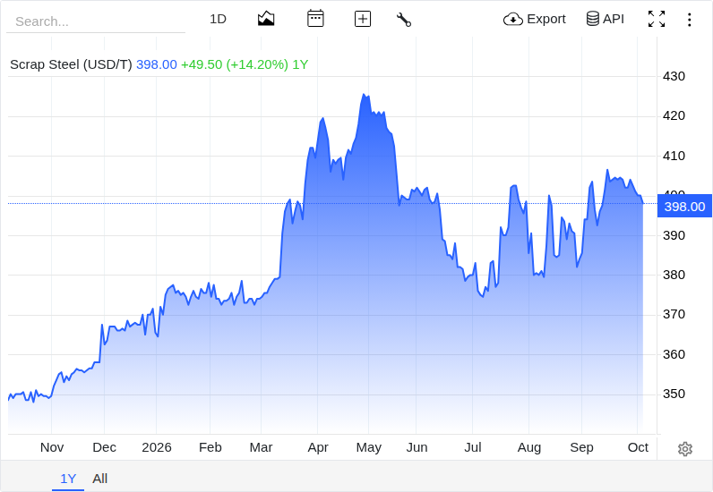This screenshot has height=492, width=713.
Task: Click the Sep time axis label
Action: point(581,447)
